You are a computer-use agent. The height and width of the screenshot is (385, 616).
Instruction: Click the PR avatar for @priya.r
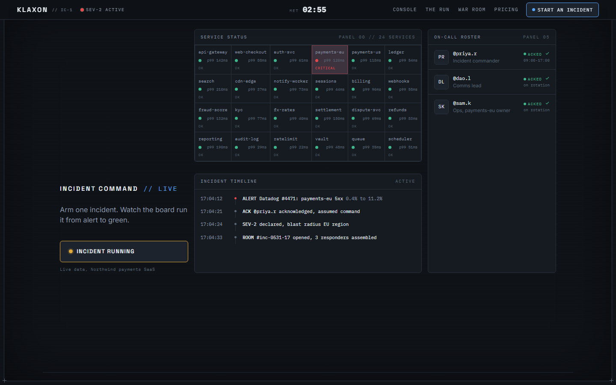(441, 57)
